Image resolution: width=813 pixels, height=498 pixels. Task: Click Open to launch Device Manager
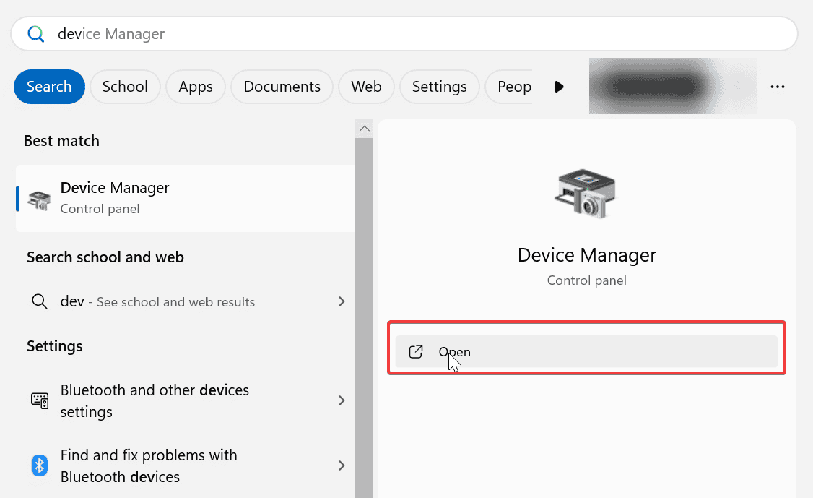point(454,351)
